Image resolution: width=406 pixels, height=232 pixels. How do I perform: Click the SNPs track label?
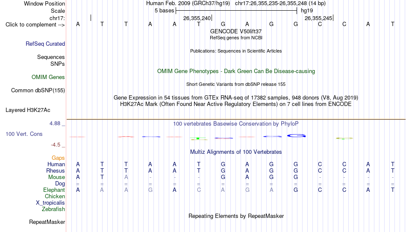58,64
